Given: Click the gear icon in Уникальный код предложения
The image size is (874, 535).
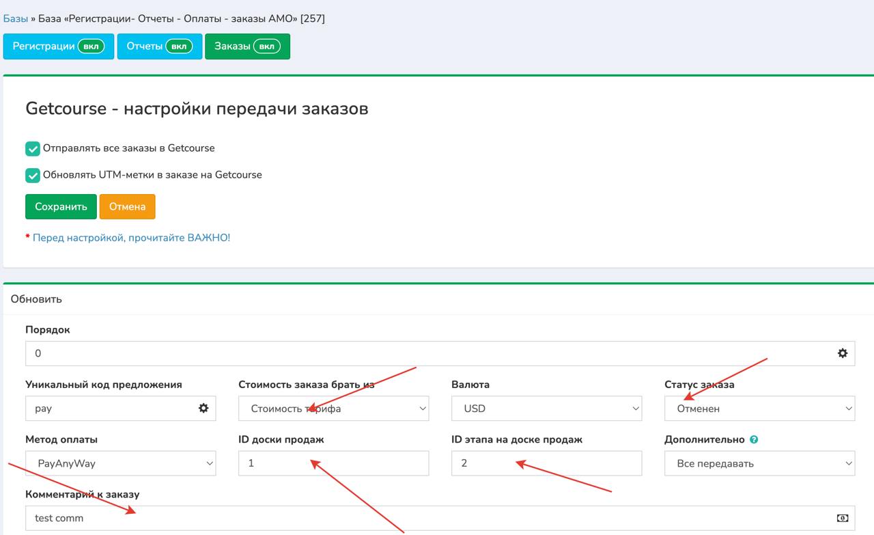Looking at the screenshot, I should [x=203, y=408].
